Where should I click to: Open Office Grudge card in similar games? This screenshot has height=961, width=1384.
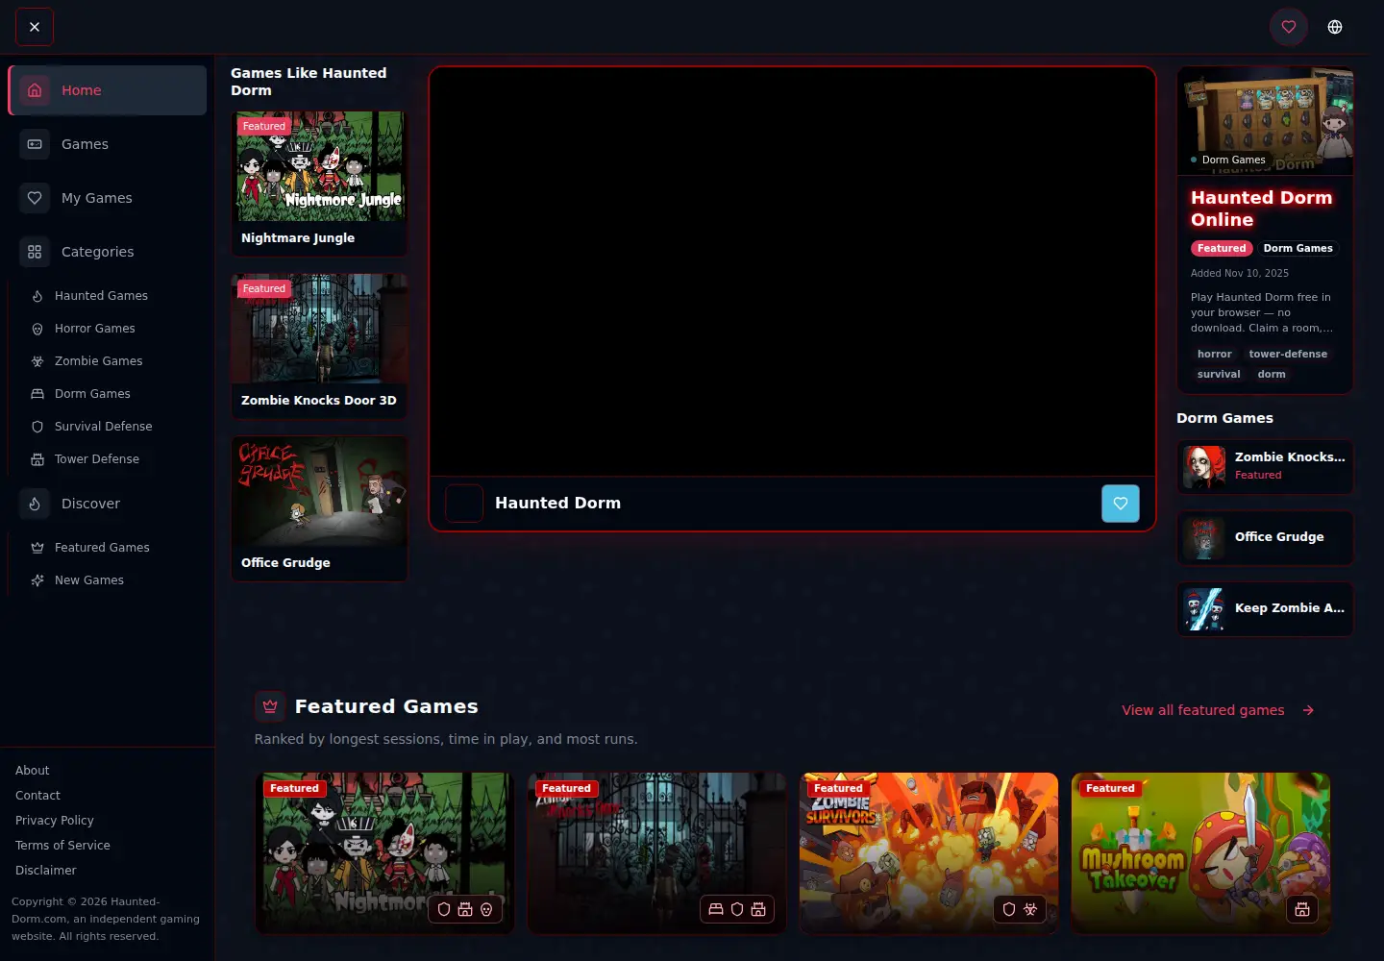tap(319, 508)
